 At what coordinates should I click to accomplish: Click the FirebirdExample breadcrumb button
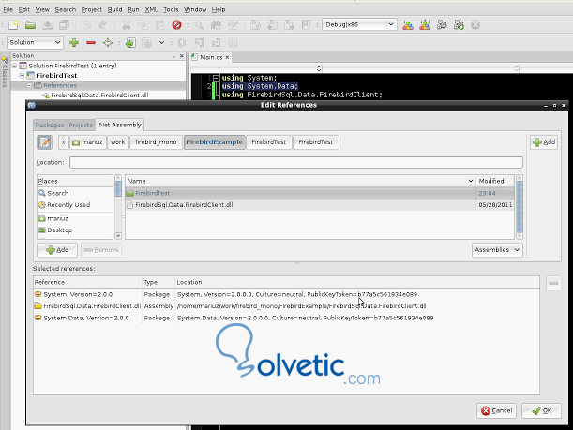(x=214, y=142)
